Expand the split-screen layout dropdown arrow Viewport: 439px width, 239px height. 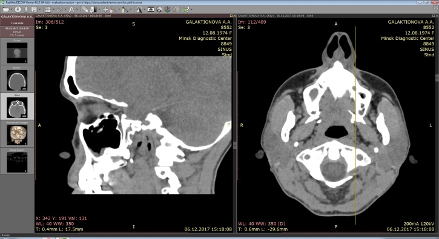pos(53,9)
